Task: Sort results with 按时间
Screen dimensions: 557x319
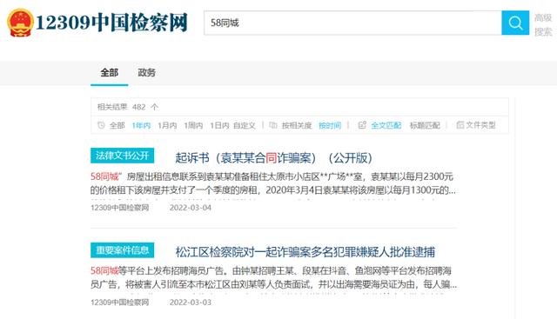Action: (330, 125)
